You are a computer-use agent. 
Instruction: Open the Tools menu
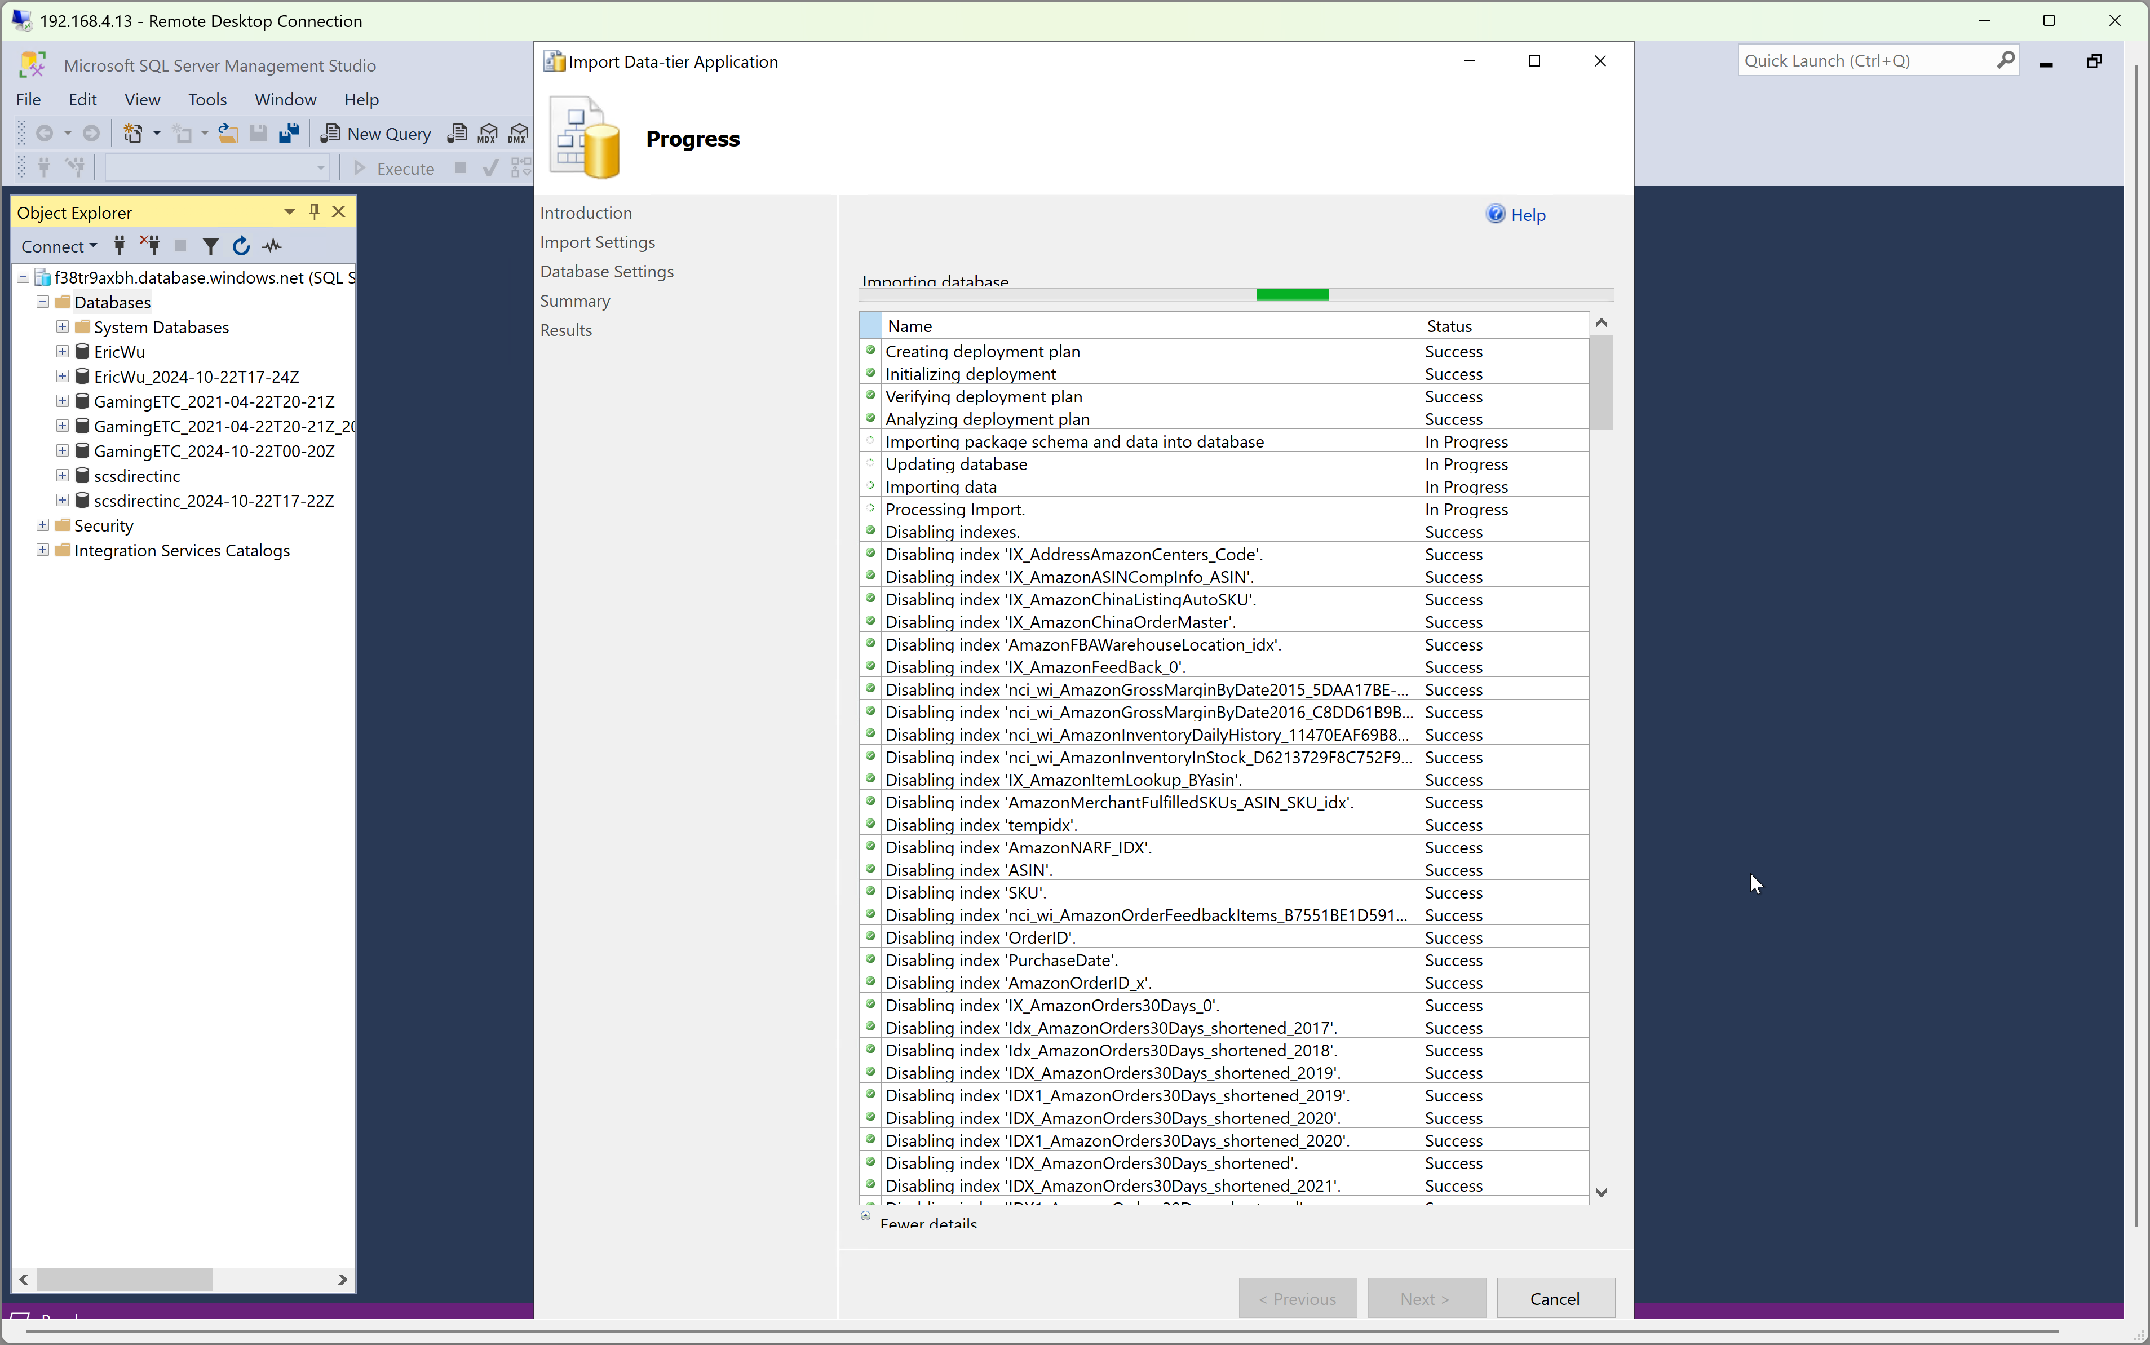[207, 100]
